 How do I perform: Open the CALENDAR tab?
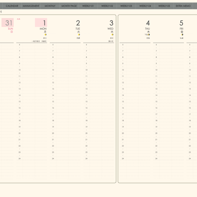[12, 6]
